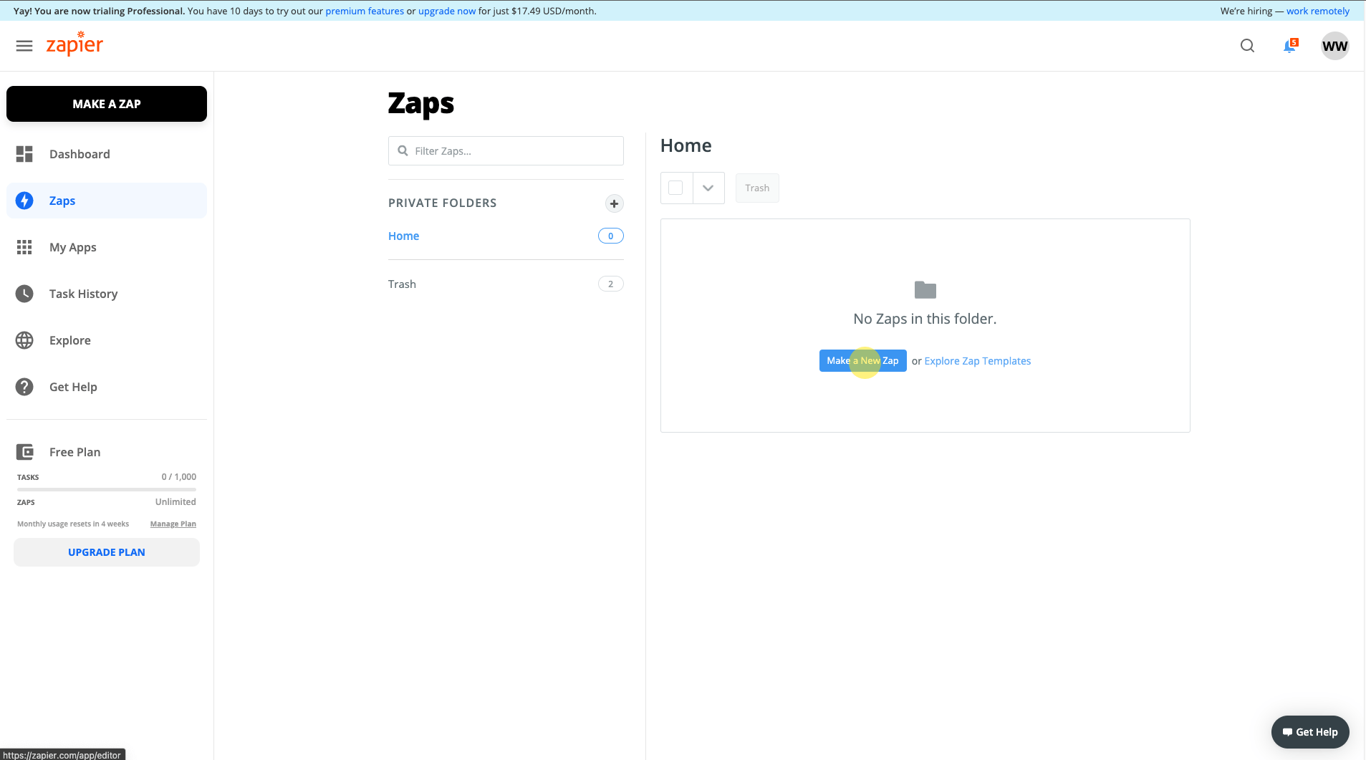Click the PRIVATE FOLDERS heading
The height and width of the screenshot is (760, 1366).
click(x=443, y=203)
